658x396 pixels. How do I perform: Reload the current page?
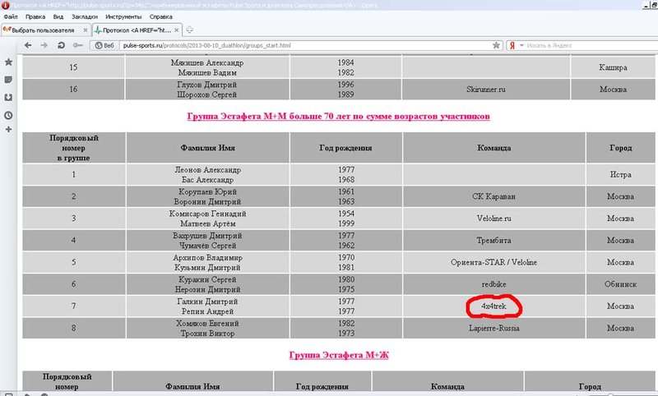pyautogui.click(x=62, y=44)
